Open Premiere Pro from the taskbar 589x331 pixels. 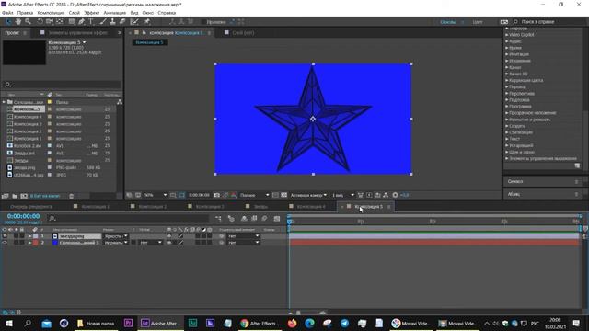pyautogui.click(x=128, y=323)
